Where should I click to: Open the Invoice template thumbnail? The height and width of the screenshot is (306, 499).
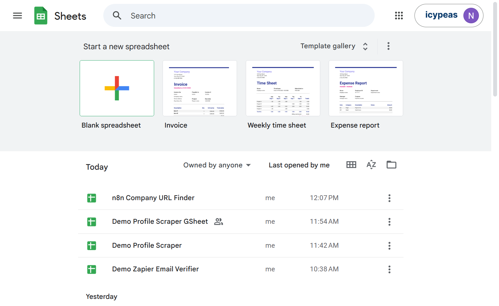[200, 88]
